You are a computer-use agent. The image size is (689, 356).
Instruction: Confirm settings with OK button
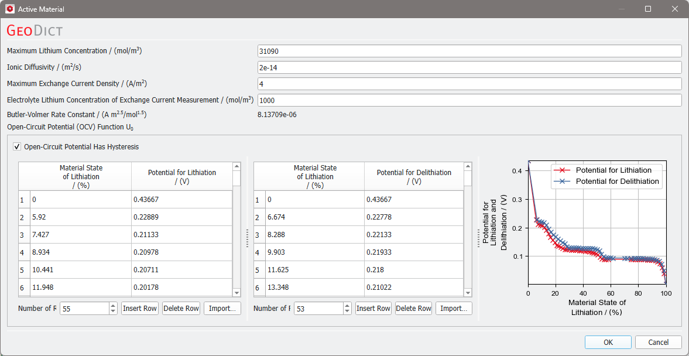point(608,343)
